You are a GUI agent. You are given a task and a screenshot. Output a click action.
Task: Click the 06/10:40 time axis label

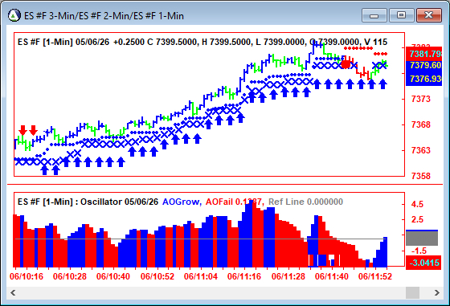point(113,276)
